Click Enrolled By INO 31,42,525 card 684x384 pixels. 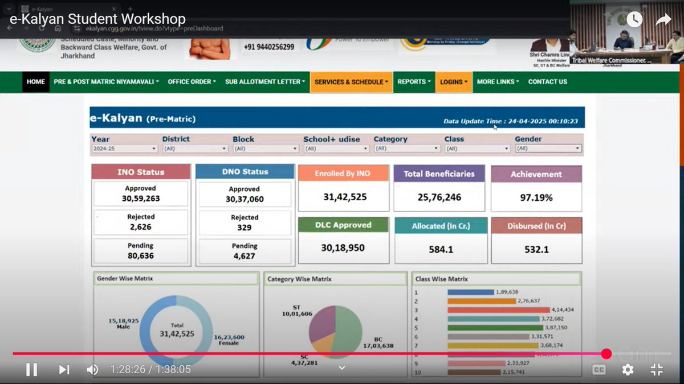344,188
